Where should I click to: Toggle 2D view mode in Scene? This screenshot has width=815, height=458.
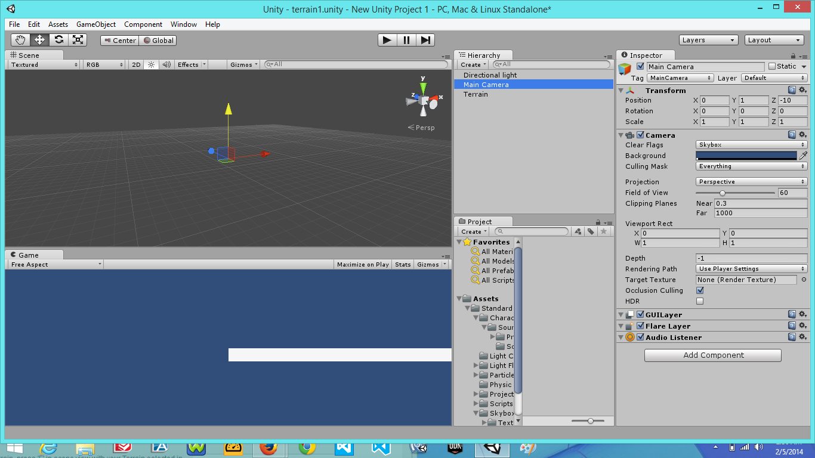(x=136, y=64)
